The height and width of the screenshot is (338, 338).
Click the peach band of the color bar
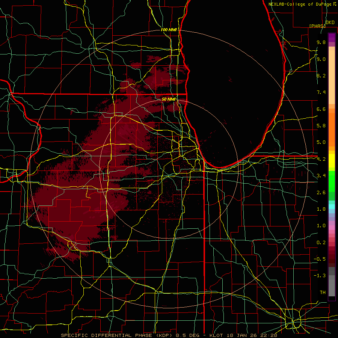pos(332,77)
